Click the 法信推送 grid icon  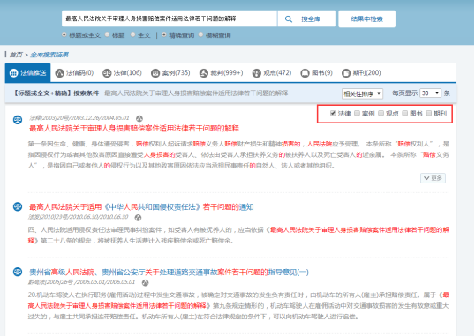point(13,73)
